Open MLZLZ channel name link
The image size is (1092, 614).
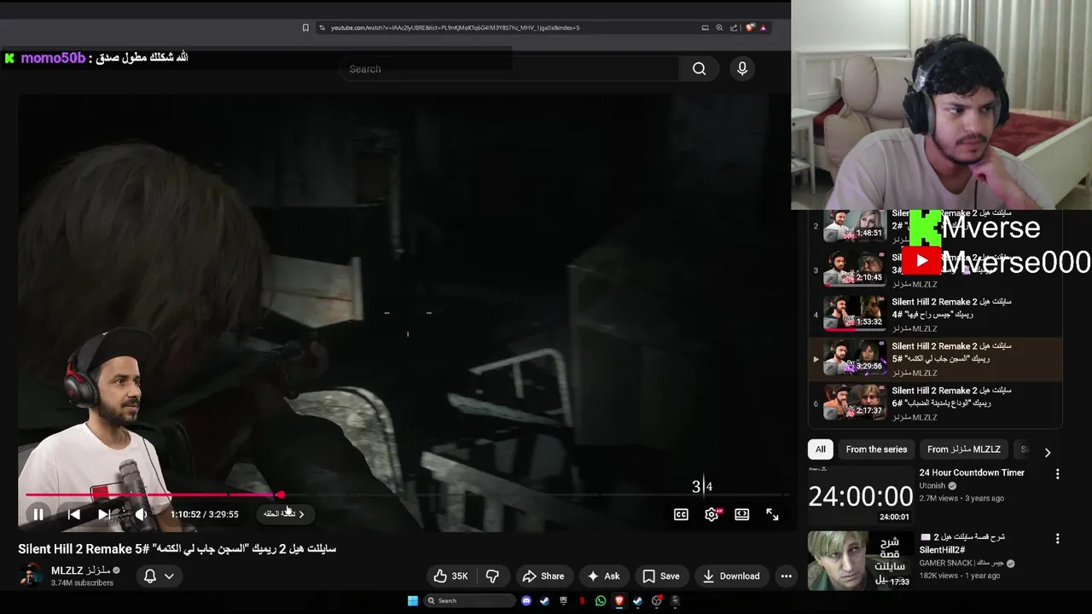point(79,571)
